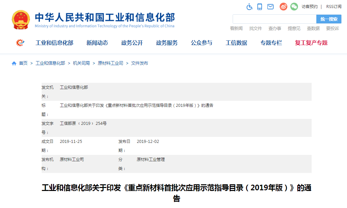Open the 新闻动态 nav menu
This screenshot has width=347, height=208.
click(x=97, y=43)
